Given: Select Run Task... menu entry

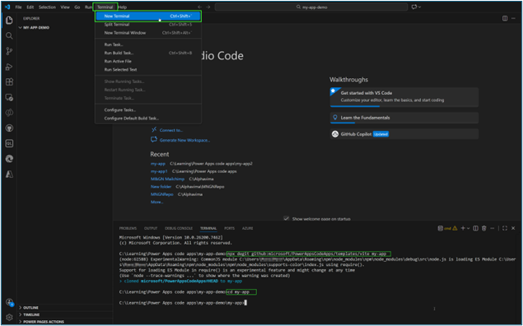Looking at the screenshot, I should click(148, 44).
